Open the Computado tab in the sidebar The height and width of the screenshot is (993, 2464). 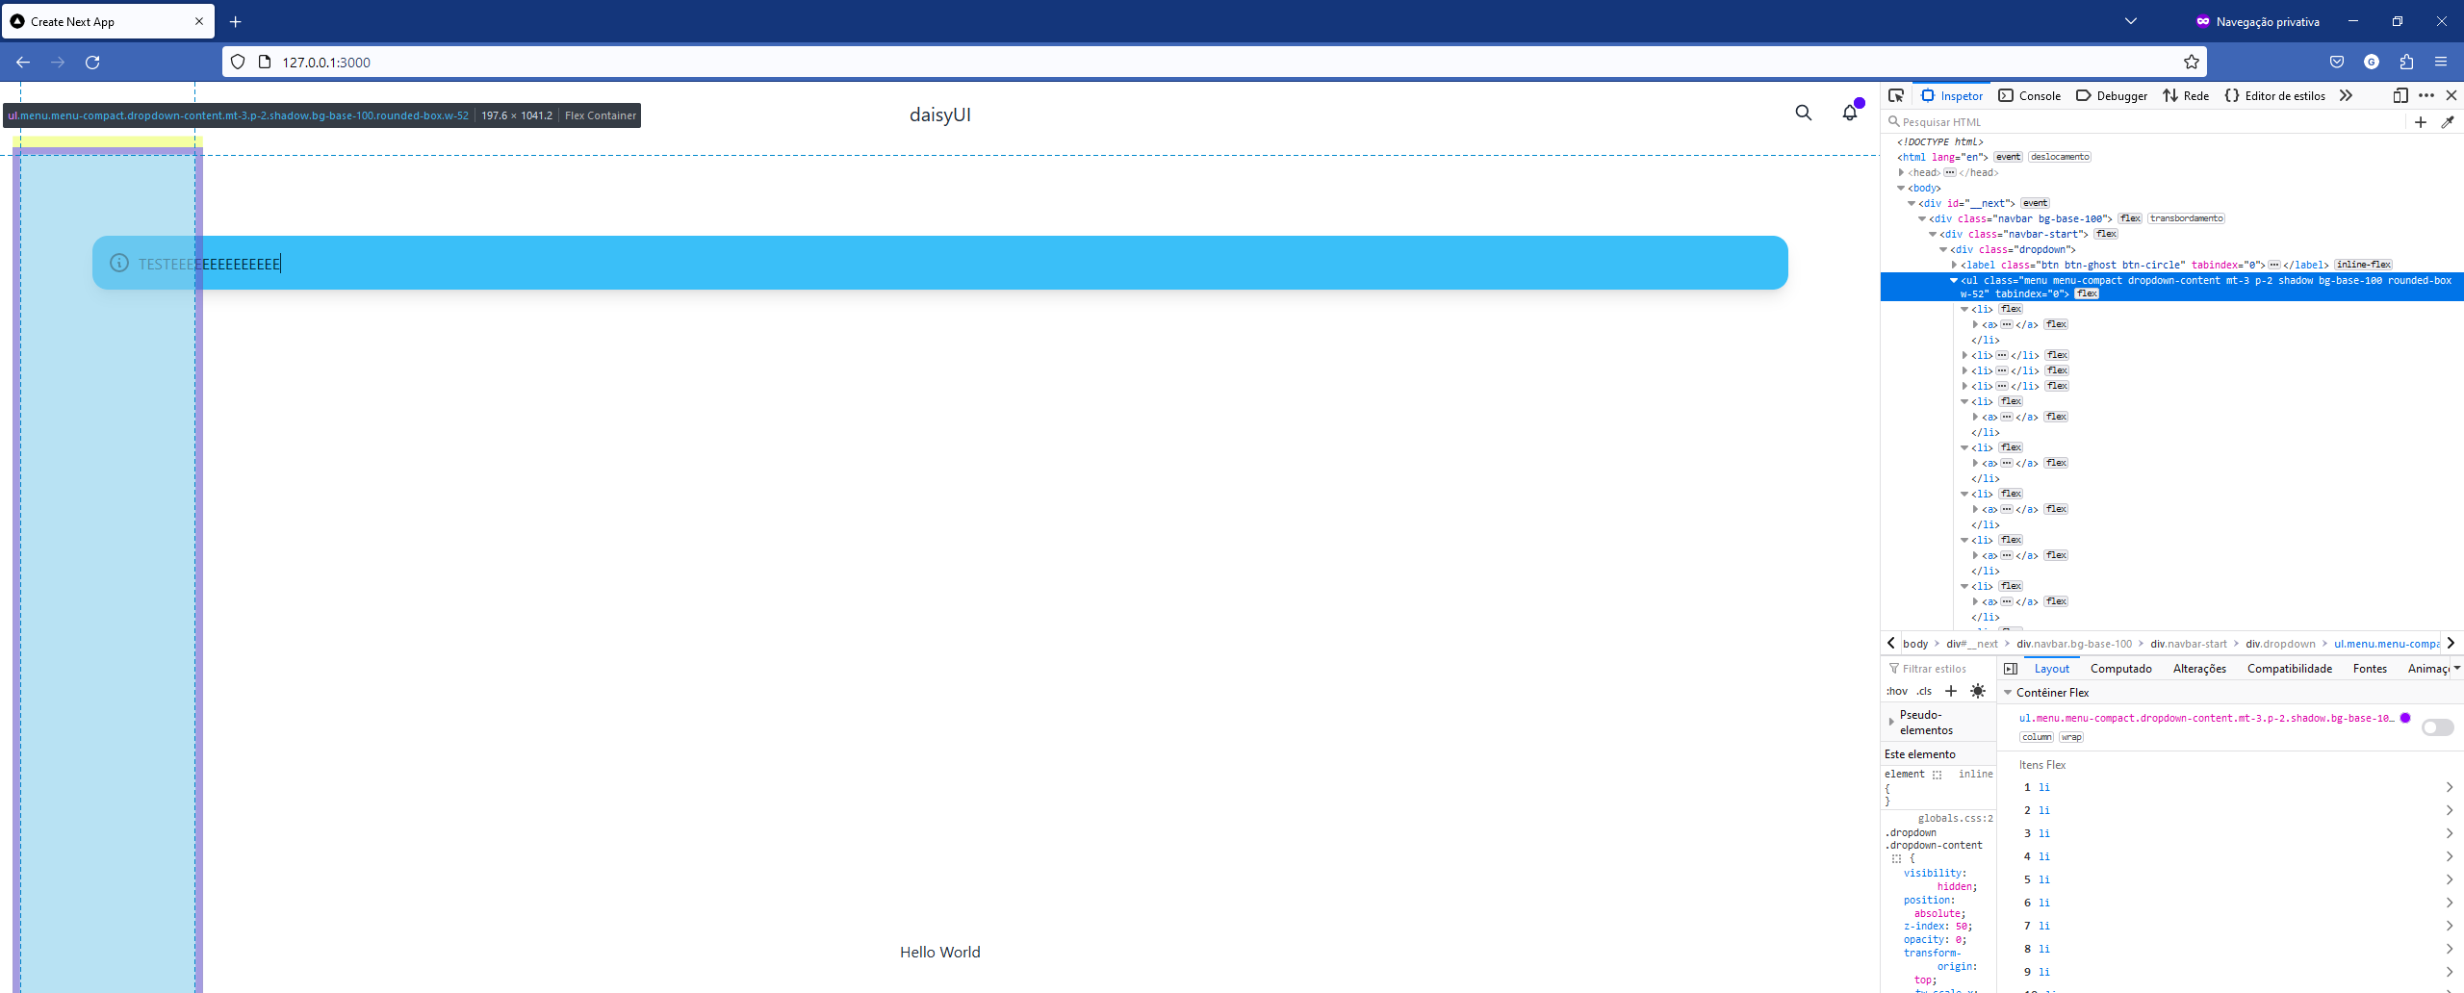(2121, 668)
